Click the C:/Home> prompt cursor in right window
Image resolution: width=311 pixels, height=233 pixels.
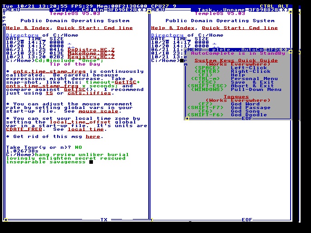[182, 61]
